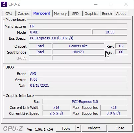The height and width of the screenshot is (133, 134).
Task: Click the Tools button
Action: tap(66, 128)
